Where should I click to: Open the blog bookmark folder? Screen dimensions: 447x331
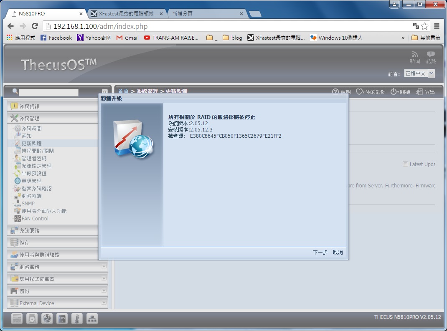click(x=232, y=38)
